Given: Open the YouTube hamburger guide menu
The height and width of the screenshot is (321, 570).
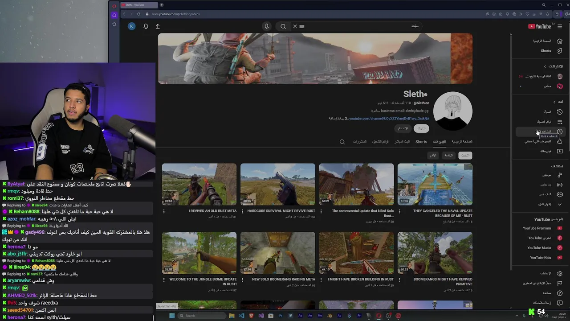Looking at the screenshot, I should pyautogui.click(x=560, y=26).
